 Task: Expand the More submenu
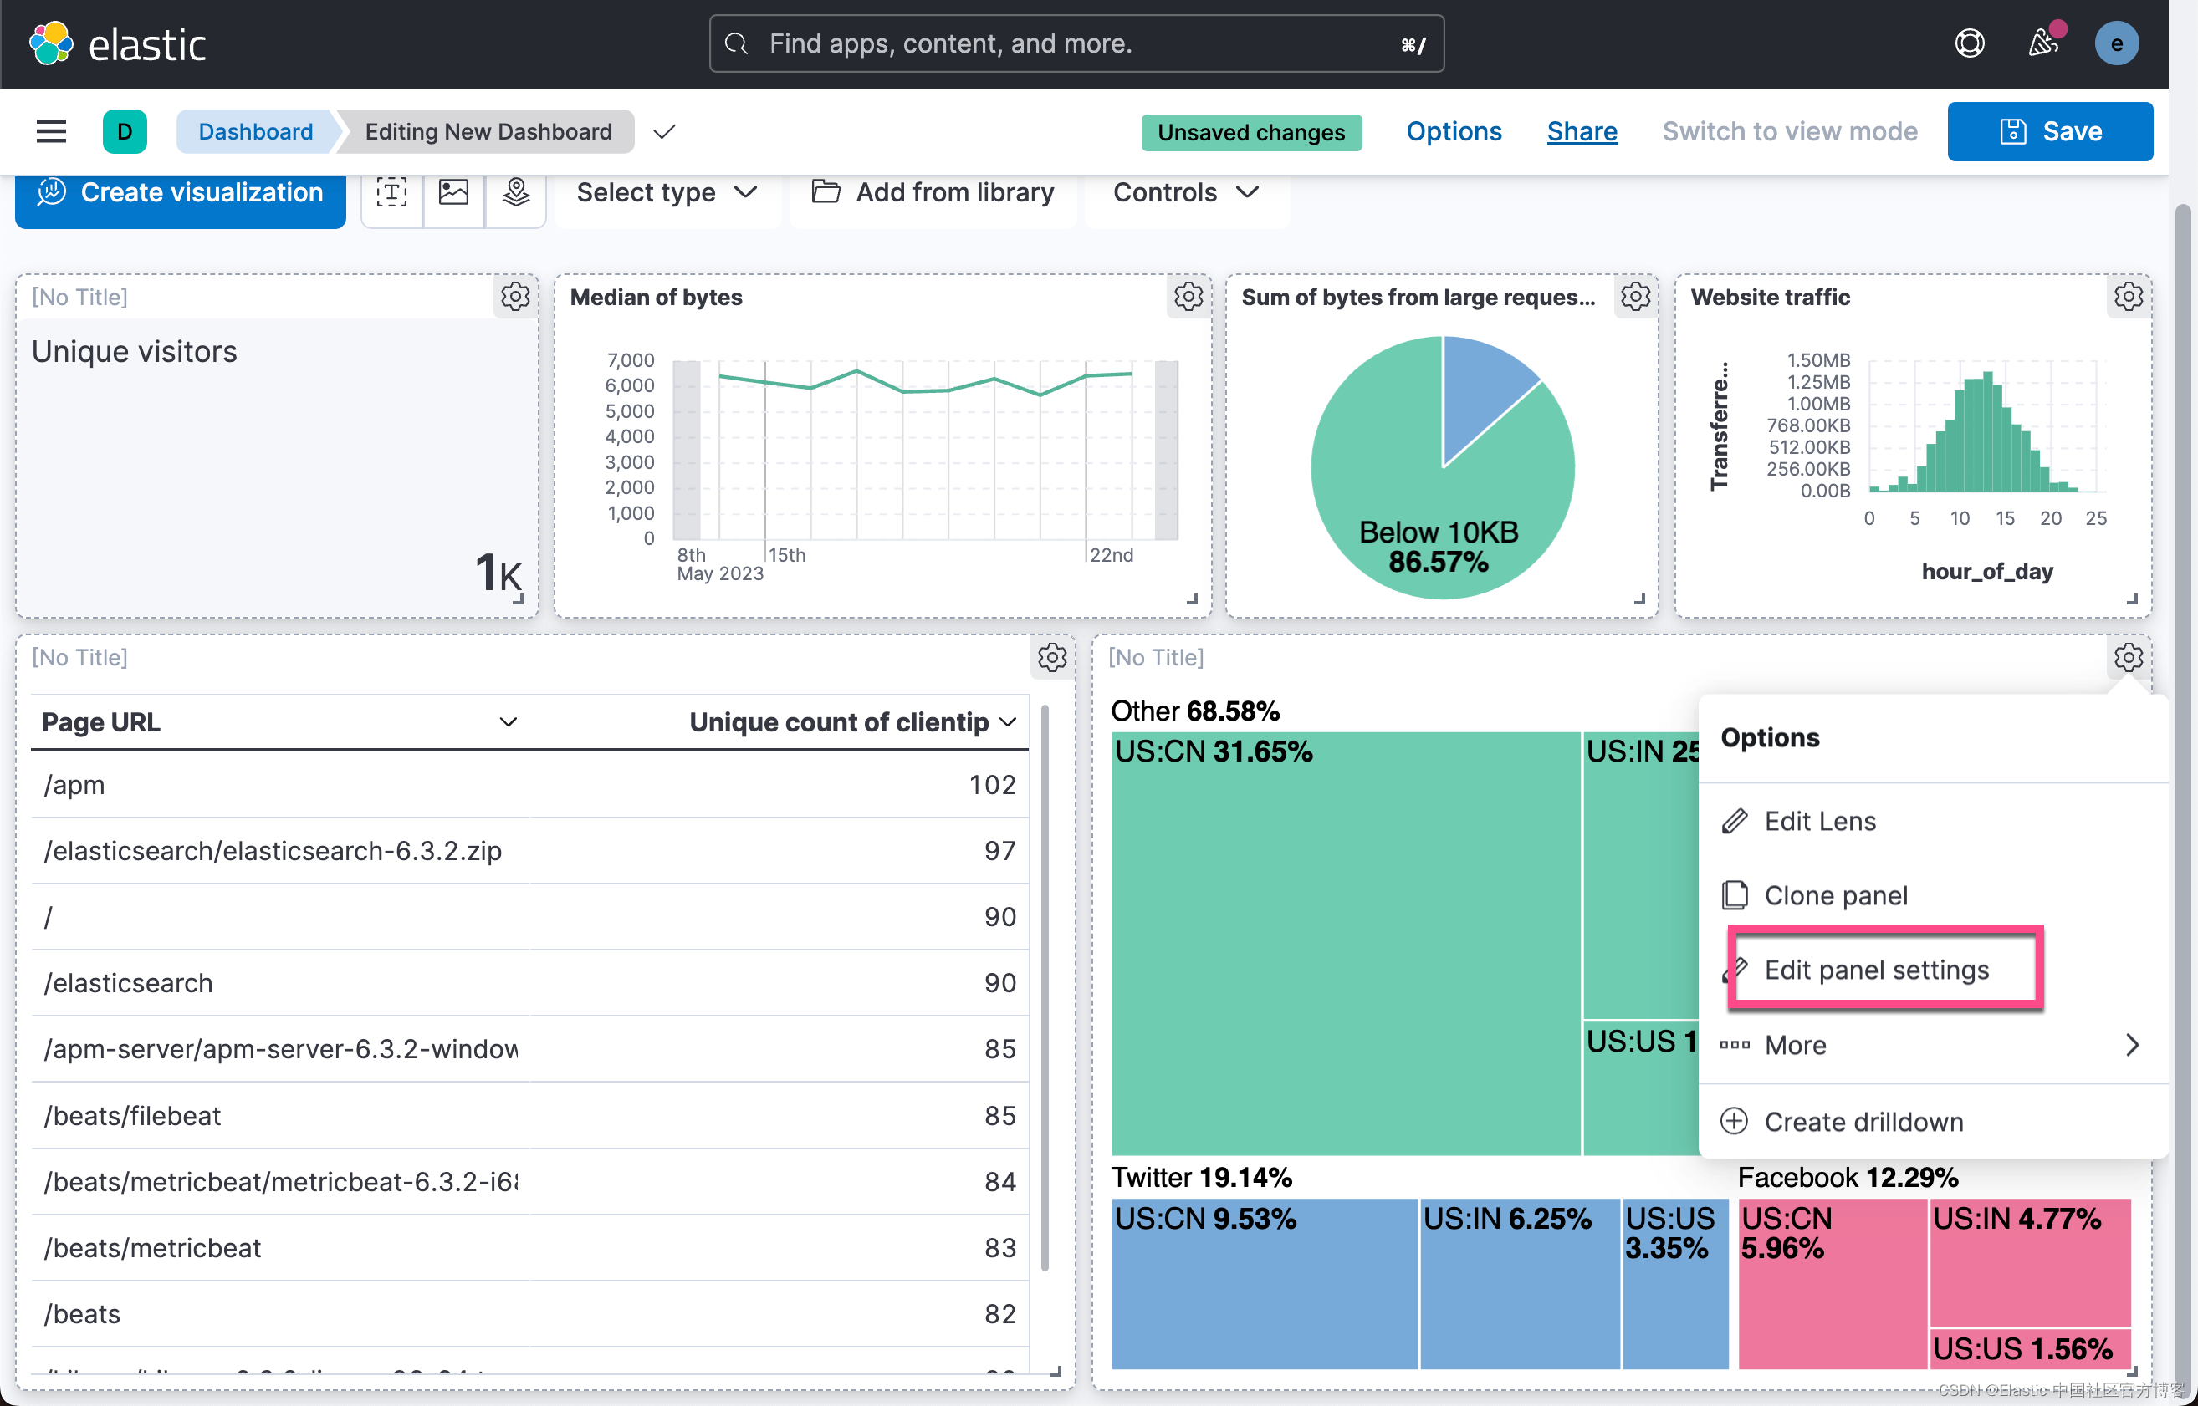[1931, 1046]
